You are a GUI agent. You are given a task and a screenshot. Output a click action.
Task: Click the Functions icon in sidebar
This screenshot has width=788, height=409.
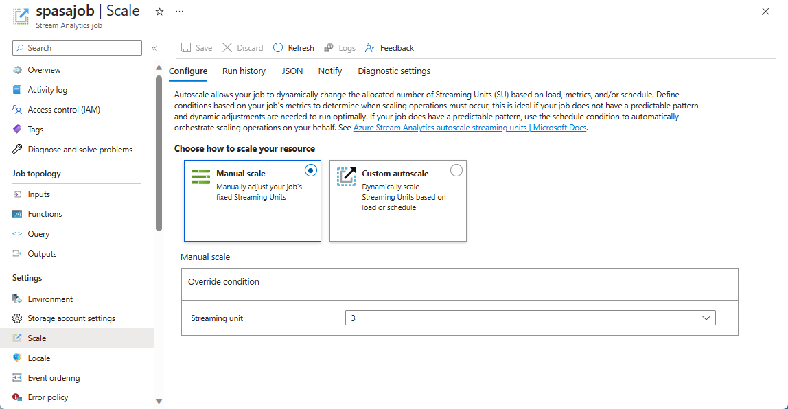[17, 214]
